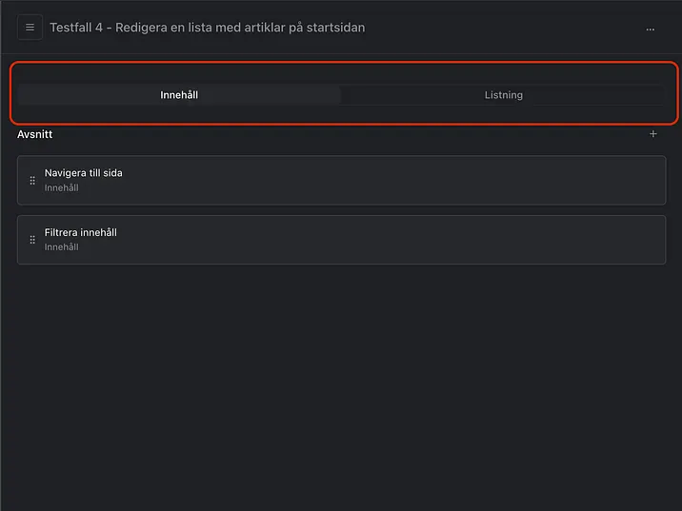Click the gap between the two section cards
This screenshot has width=682, height=511.
[x=341, y=210]
